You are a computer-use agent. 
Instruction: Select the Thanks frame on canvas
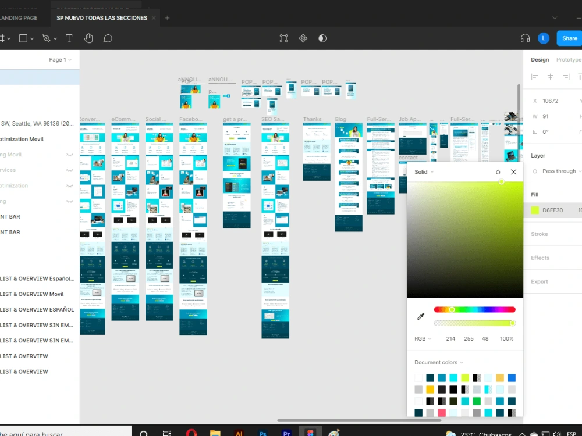(317, 152)
